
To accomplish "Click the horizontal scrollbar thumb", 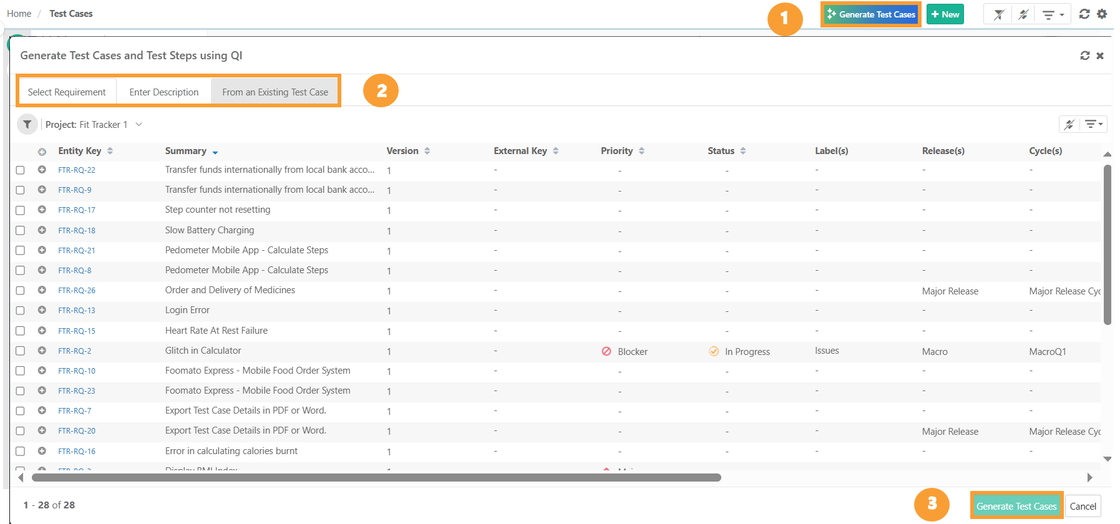I will pyautogui.click(x=376, y=477).
